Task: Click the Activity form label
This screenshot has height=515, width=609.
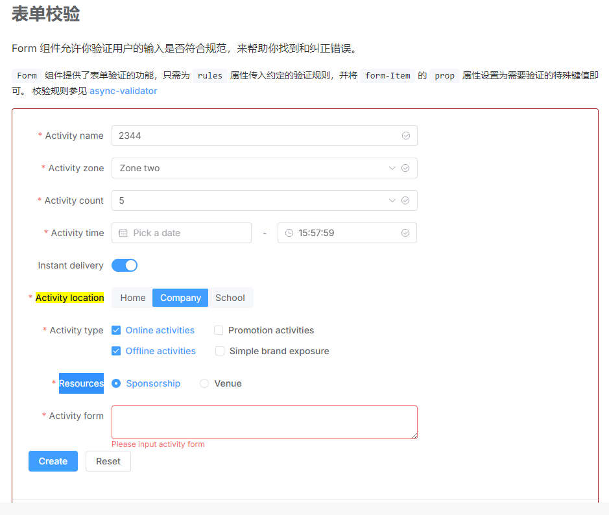Action: pyautogui.click(x=76, y=416)
